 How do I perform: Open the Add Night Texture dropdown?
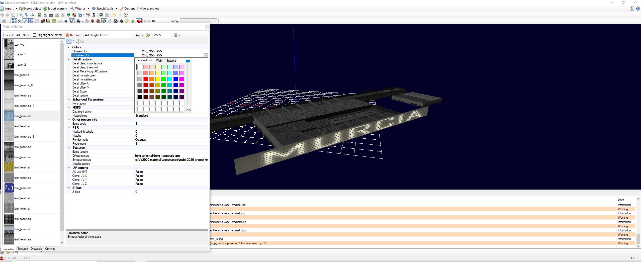click(x=133, y=35)
